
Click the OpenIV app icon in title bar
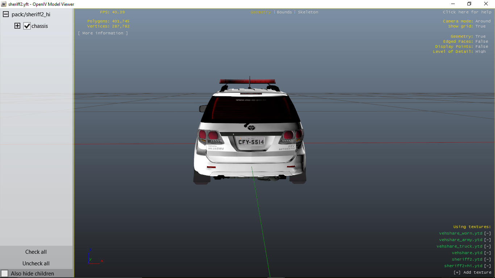(x=4, y=4)
